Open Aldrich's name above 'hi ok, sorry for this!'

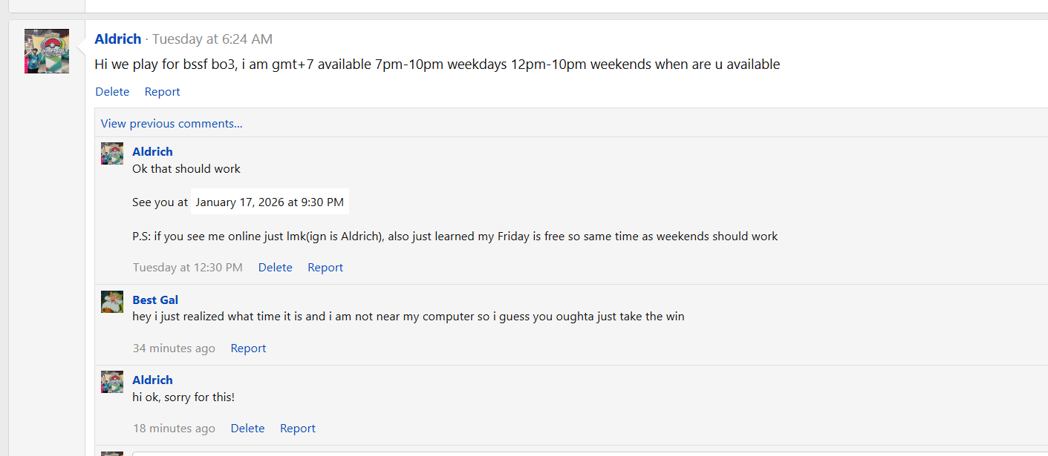pyautogui.click(x=152, y=380)
